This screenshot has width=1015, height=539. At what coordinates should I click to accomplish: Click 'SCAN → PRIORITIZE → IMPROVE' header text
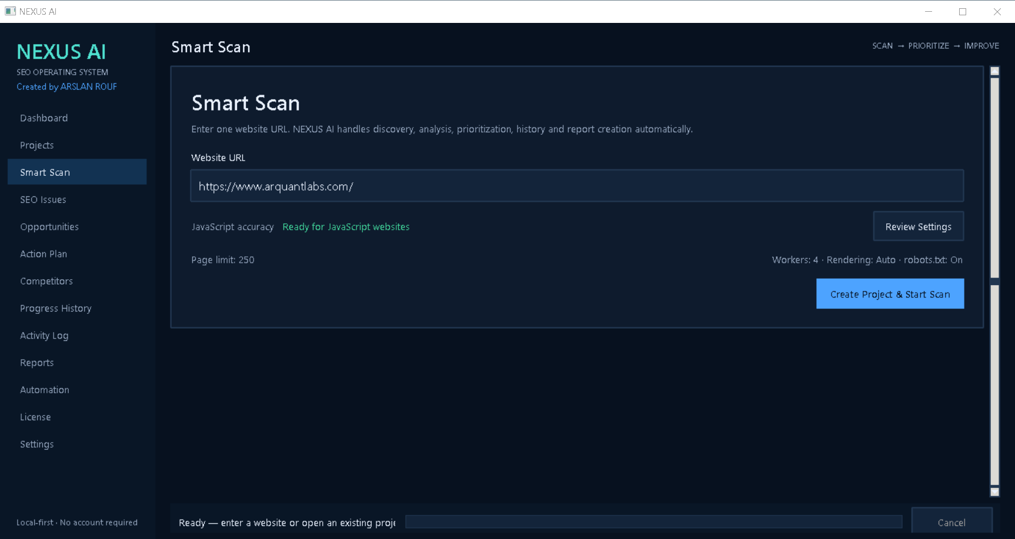936,46
